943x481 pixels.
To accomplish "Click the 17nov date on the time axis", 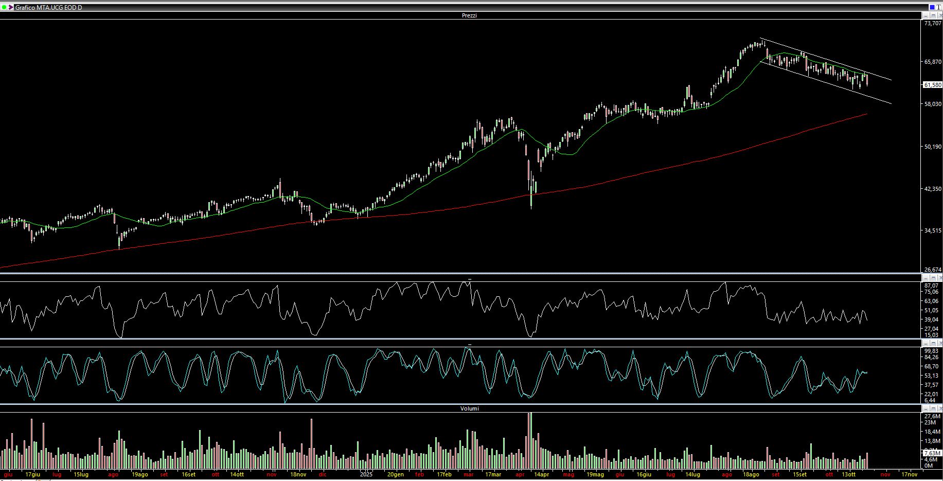I will (909, 474).
